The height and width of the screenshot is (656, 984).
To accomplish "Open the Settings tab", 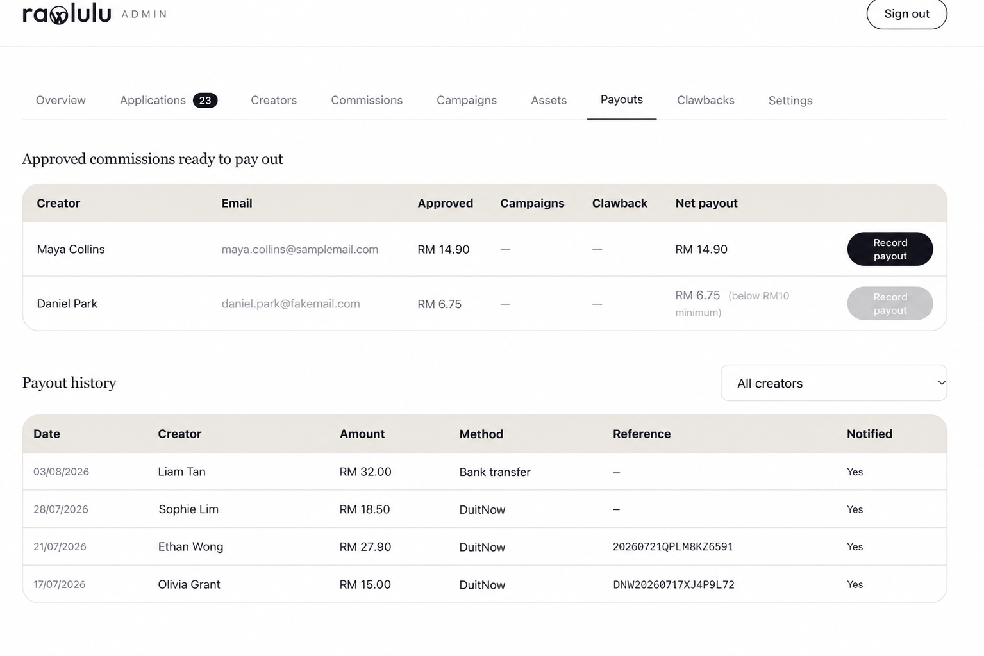I will (790, 101).
